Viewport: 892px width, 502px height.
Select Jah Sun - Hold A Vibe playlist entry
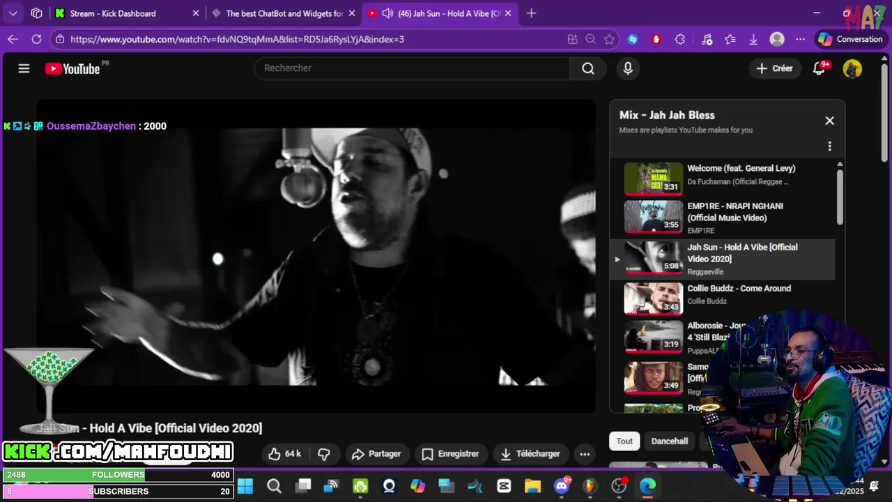point(722,259)
